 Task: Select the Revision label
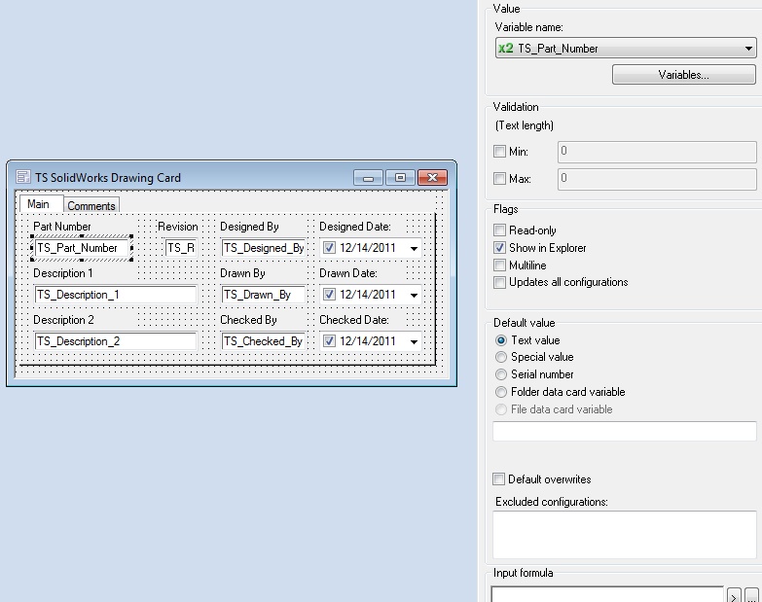(x=178, y=227)
